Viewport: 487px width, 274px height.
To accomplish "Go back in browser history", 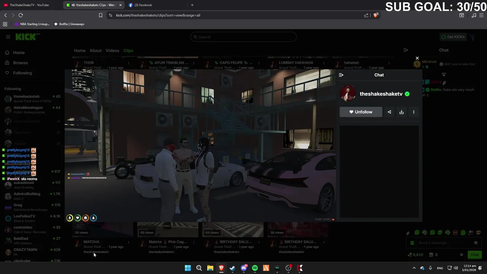I will click(x=5, y=15).
